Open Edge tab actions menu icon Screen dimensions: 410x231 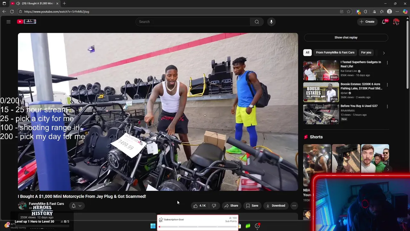4,4
